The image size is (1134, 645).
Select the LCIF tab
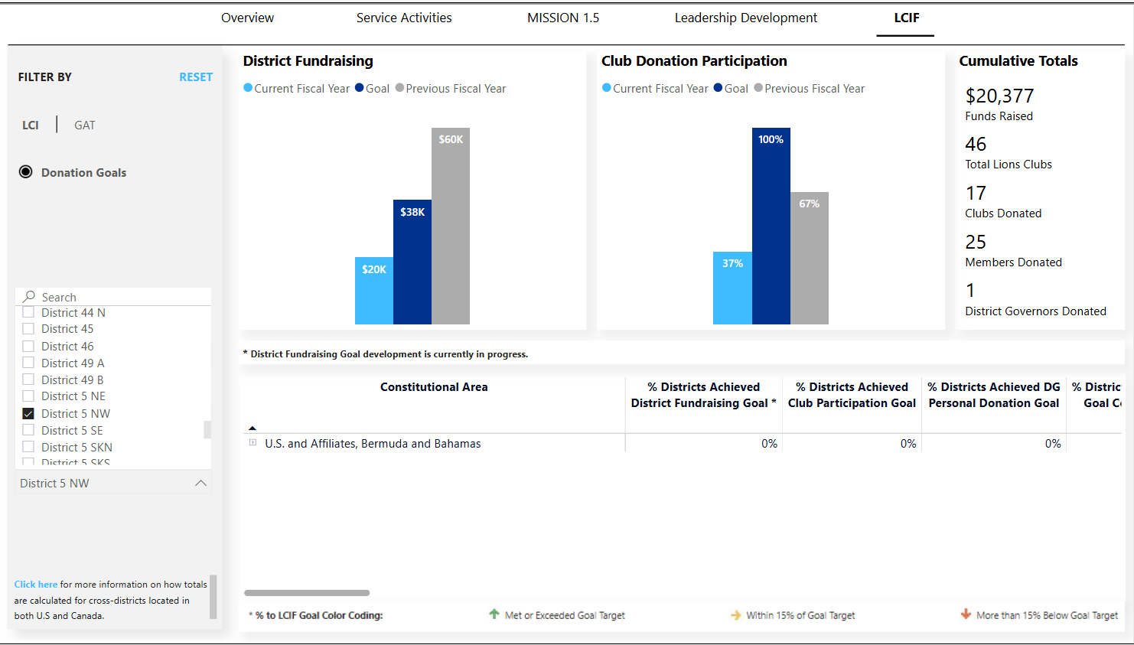907,18
